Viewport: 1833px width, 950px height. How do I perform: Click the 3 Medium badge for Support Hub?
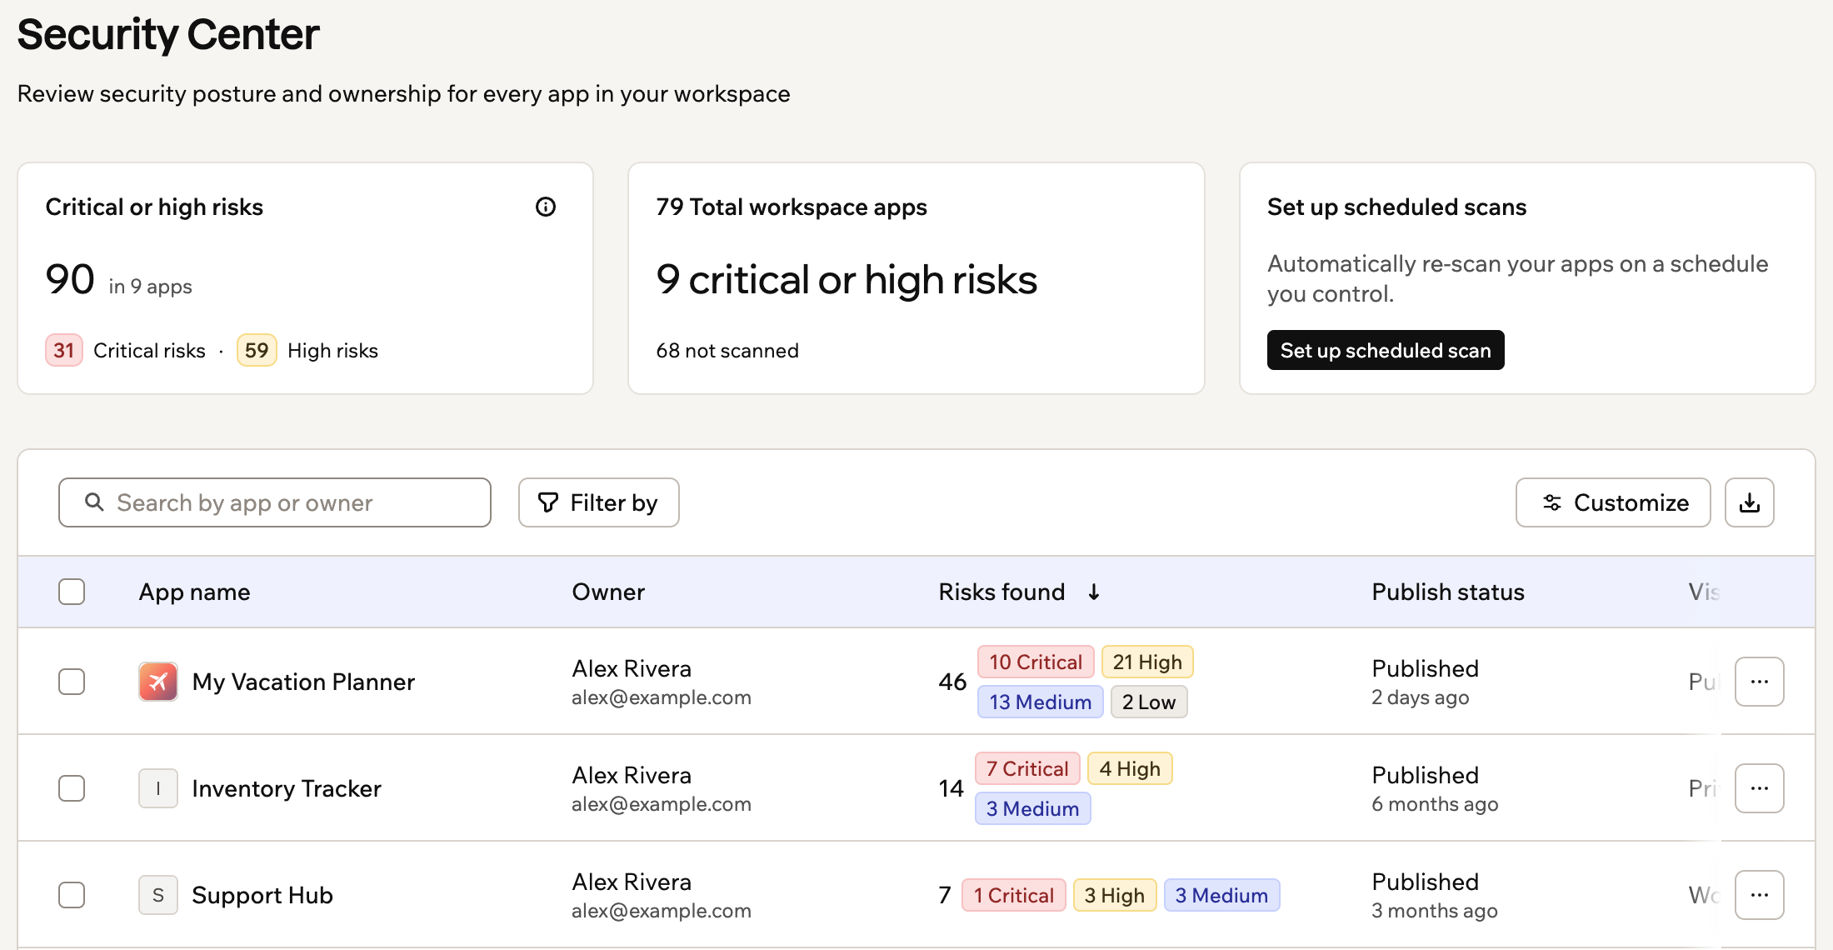tap(1222, 895)
